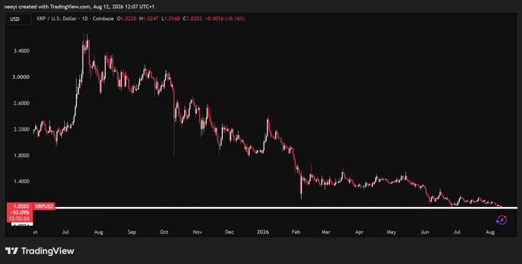
Task: Click the white horizontal support line
Action: (x=286, y=208)
